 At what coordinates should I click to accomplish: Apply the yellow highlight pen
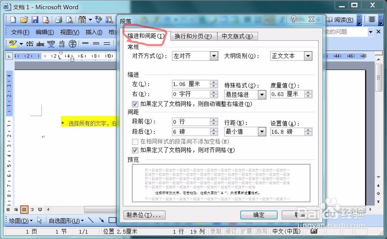click(13, 44)
